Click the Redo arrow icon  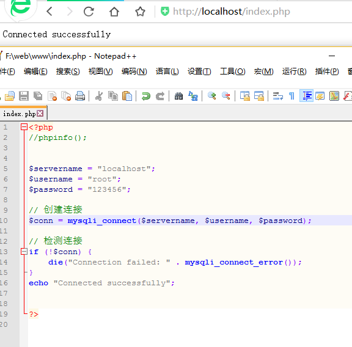160,96
